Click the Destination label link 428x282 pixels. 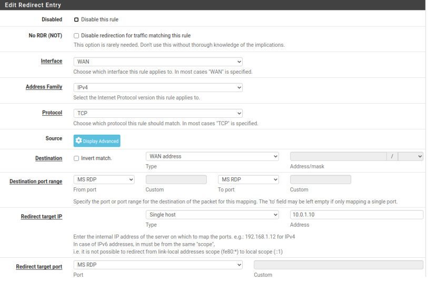[48, 158]
